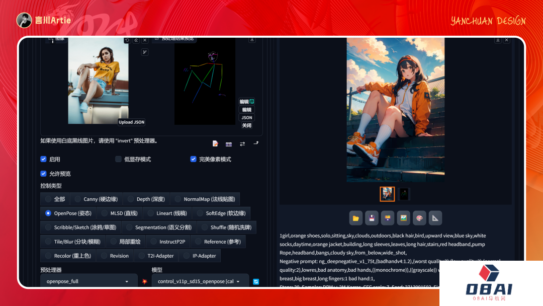Send dimensions with the upward arrow icon
Screen dimensions: 543x306
coord(256,143)
